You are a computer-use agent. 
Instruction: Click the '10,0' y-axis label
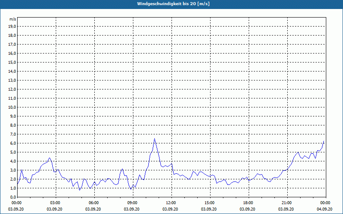click(12, 107)
